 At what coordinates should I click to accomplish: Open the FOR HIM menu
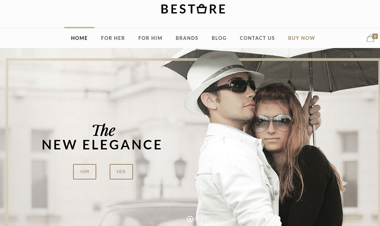point(150,38)
